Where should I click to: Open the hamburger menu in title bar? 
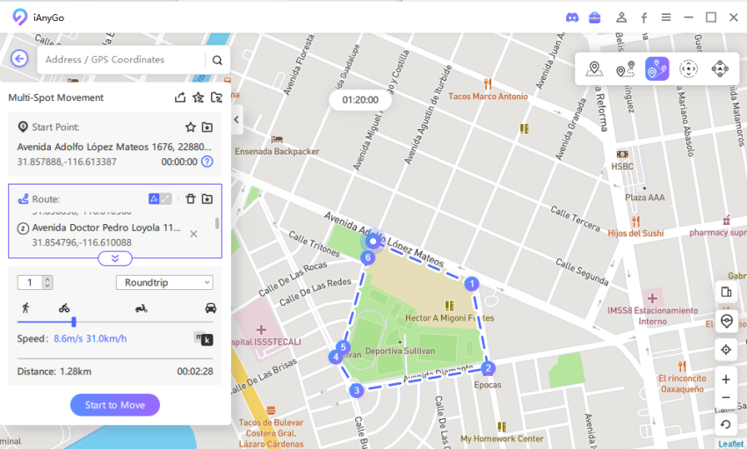[x=666, y=18]
